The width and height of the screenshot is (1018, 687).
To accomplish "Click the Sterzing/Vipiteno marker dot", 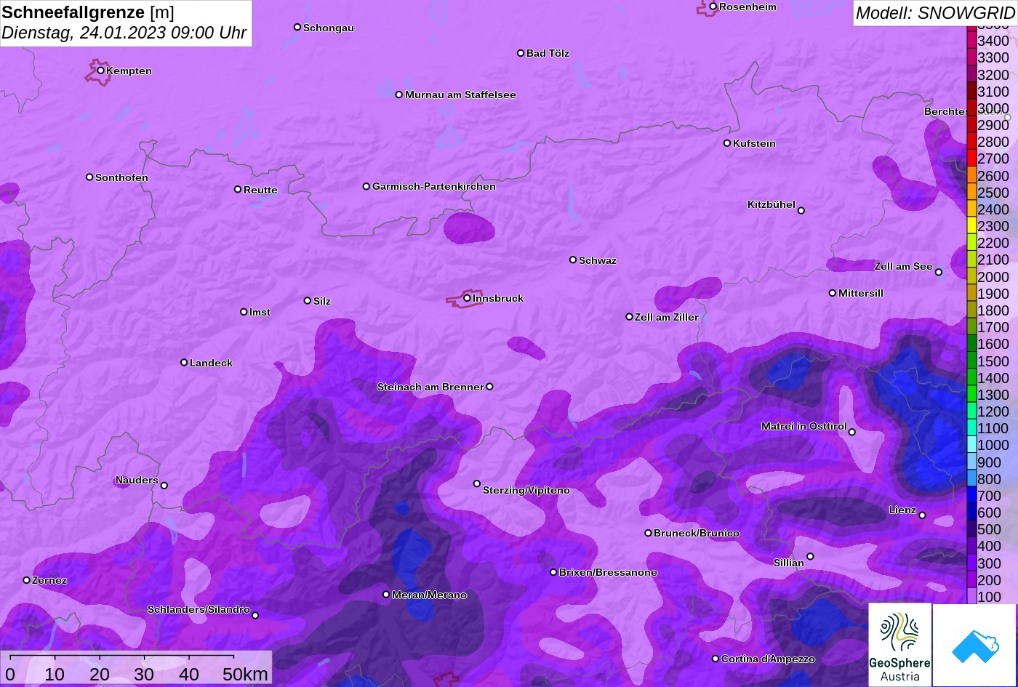I will point(477,483).
